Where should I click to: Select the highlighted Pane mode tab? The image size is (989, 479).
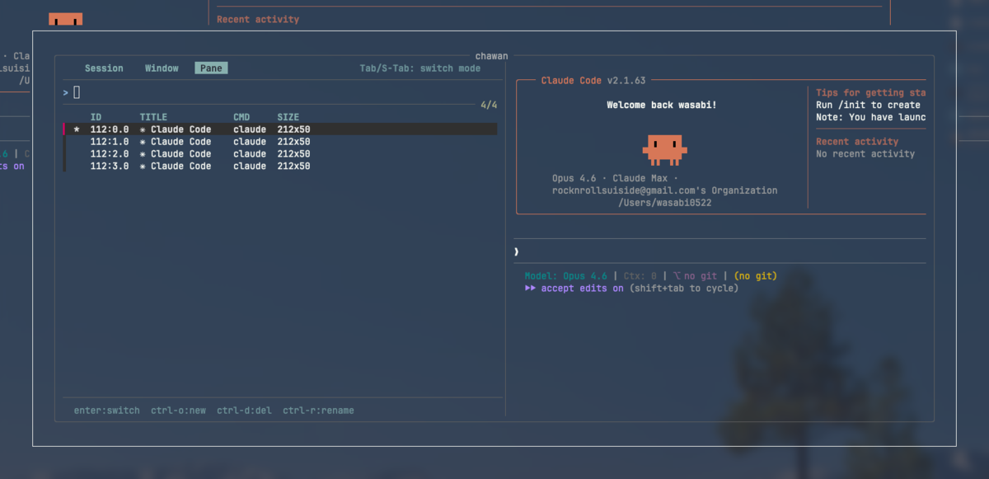click(211, 68)
